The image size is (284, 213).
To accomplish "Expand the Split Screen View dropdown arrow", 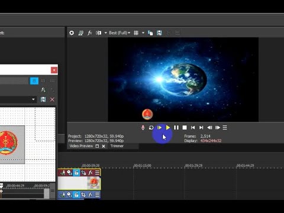I will point(106,33).
